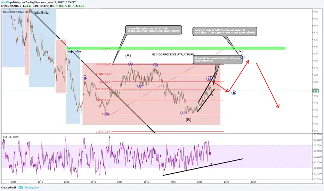Screen dimensions: 324x191
Task: Click the circled c label under (C)
Action: pos(242,57)
